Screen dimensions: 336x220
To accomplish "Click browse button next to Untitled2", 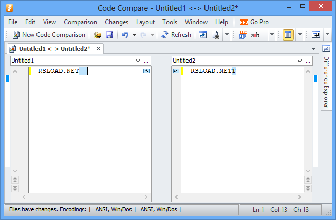I will pyautogui.click(x=308, y=61).
